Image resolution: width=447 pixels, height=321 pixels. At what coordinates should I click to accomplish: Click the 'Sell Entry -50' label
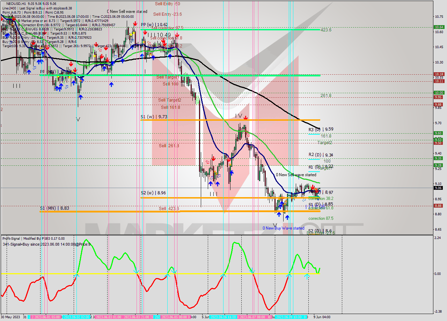pyautogui.click(x=168, y=3)
